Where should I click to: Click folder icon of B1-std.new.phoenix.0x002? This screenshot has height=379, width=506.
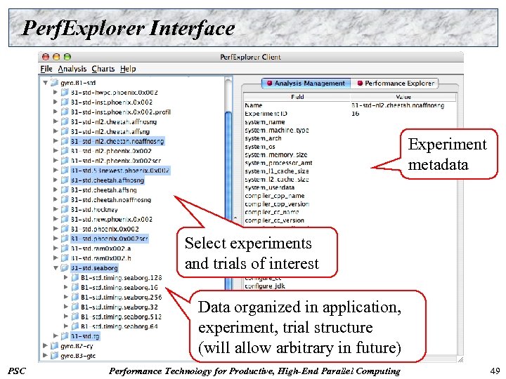tap(65, 219)
